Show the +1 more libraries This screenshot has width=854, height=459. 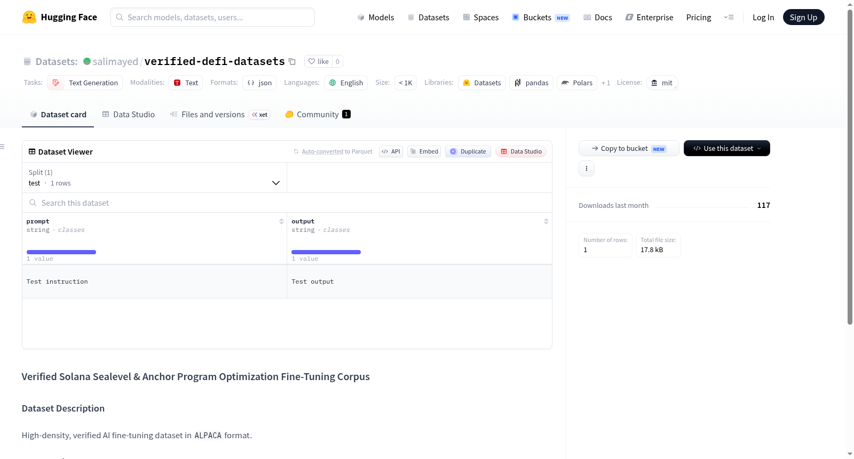[x=606, y=83]
